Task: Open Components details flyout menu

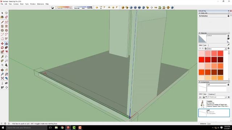Action: click(229, 97)
